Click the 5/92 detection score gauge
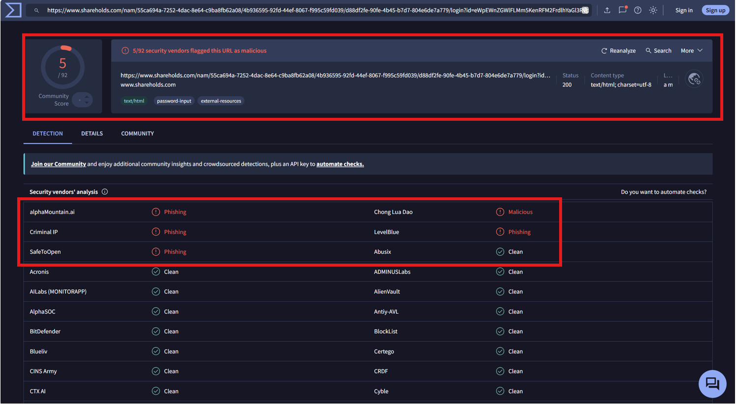This screenshot has width=737, height=404. [63, 67]
